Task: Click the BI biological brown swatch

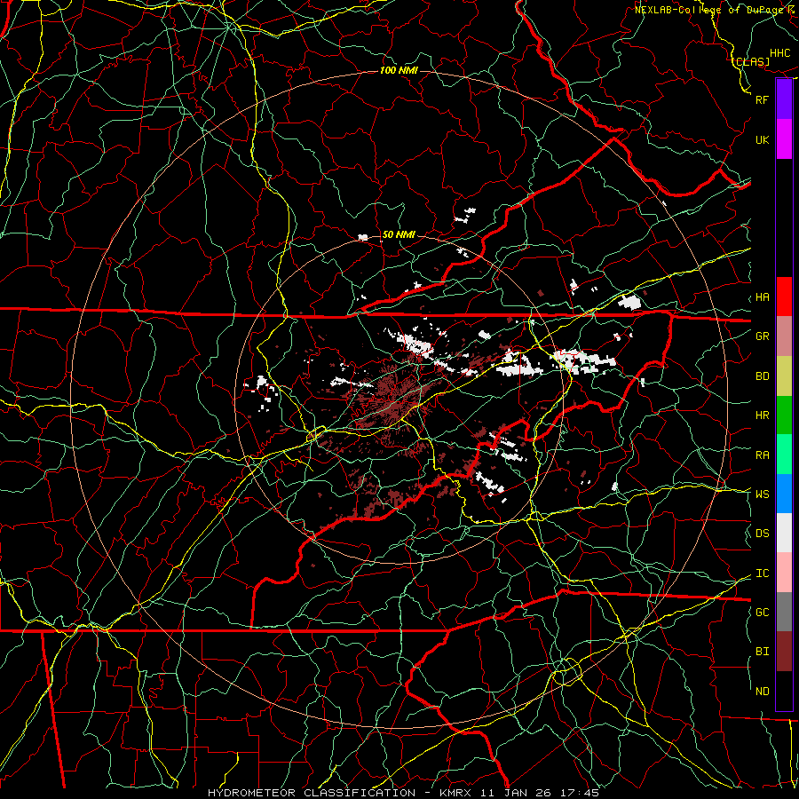Action: pos(784,652)
